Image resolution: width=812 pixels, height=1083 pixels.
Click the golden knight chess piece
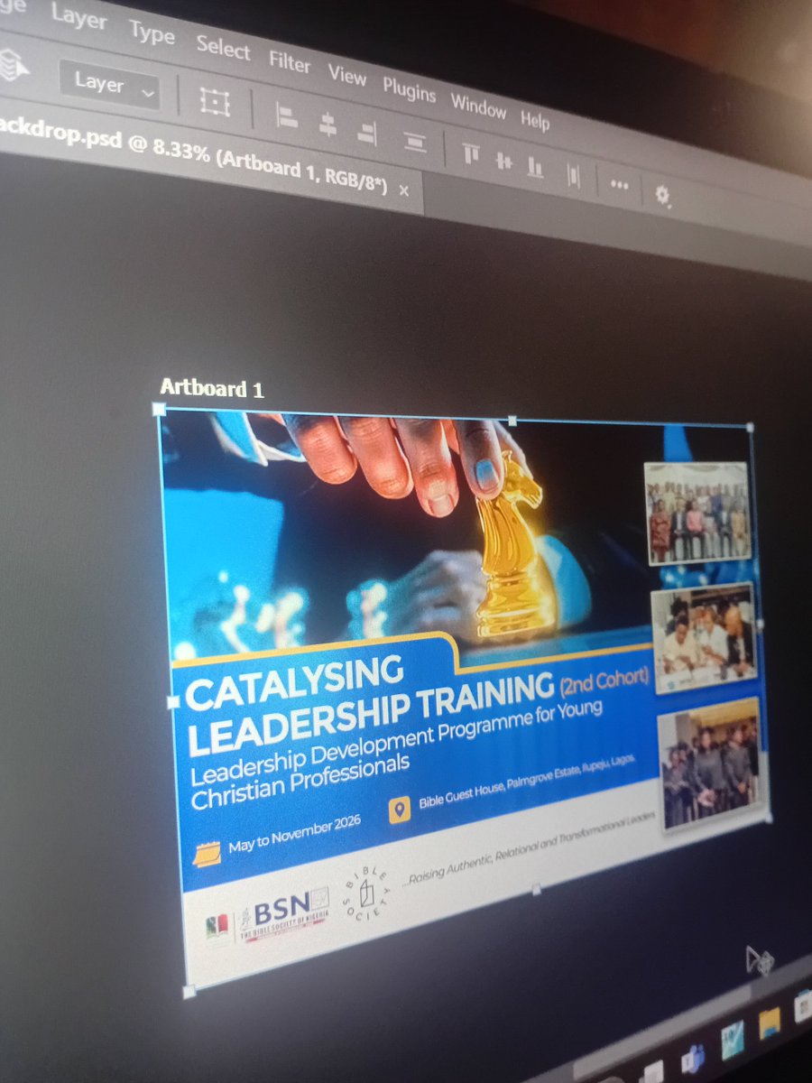click(510, 545)
